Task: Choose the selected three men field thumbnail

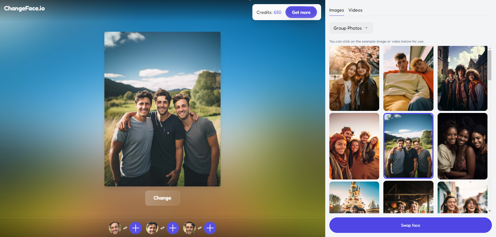Action: (408, 146)
